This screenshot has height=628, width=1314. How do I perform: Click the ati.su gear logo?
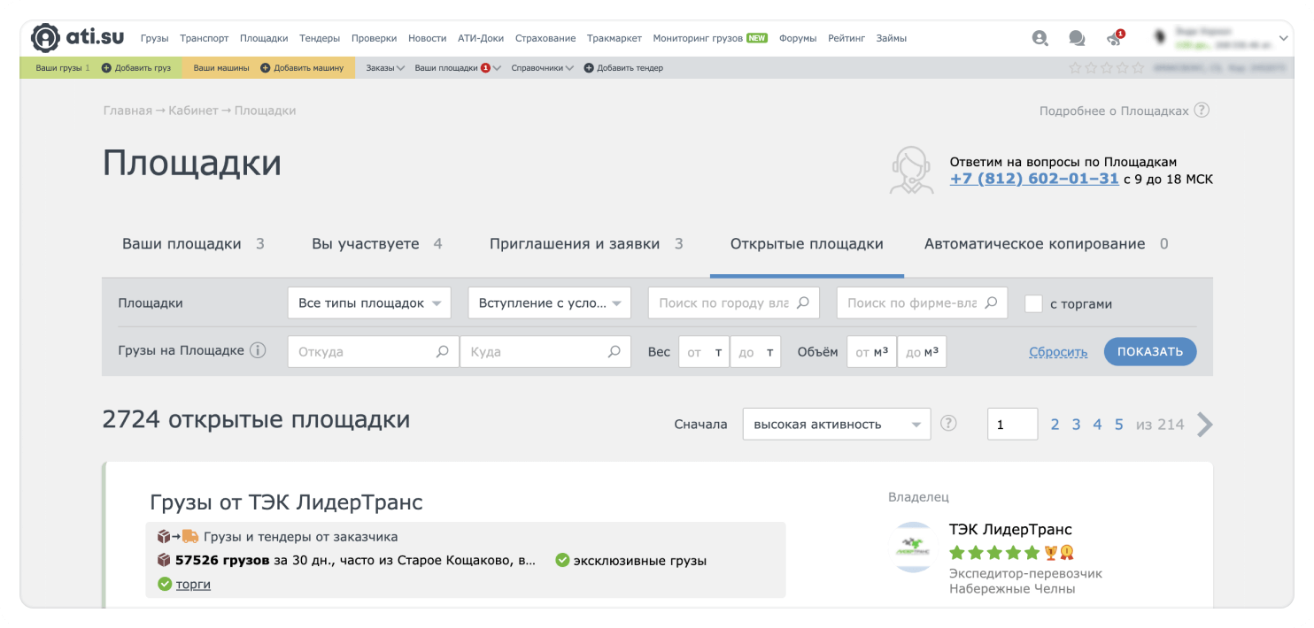tap(45, 38)
